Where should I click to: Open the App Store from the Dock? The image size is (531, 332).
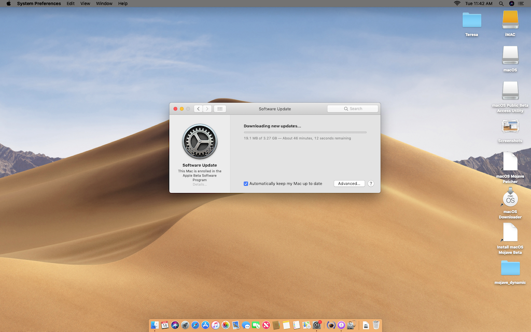pyautogui.click(x=205, y=325)
